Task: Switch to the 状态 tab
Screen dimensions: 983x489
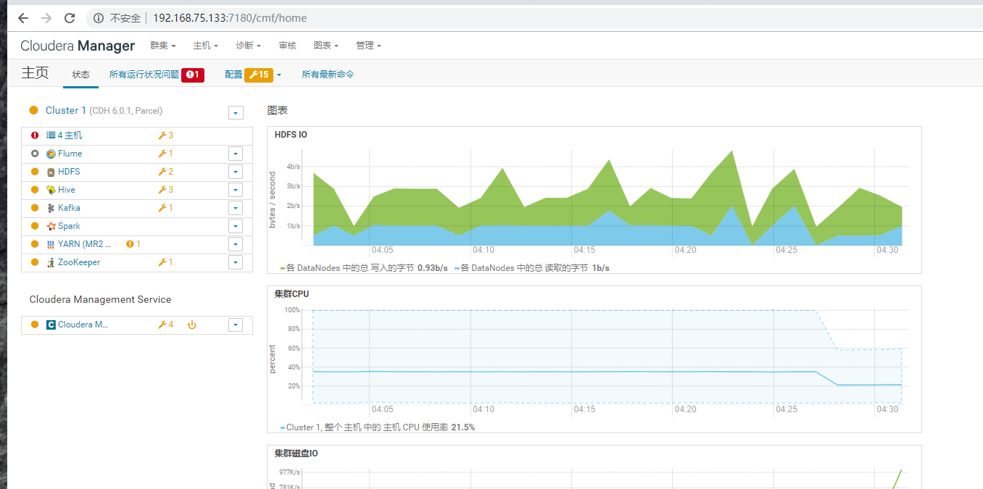Action: tap(81, 75)
